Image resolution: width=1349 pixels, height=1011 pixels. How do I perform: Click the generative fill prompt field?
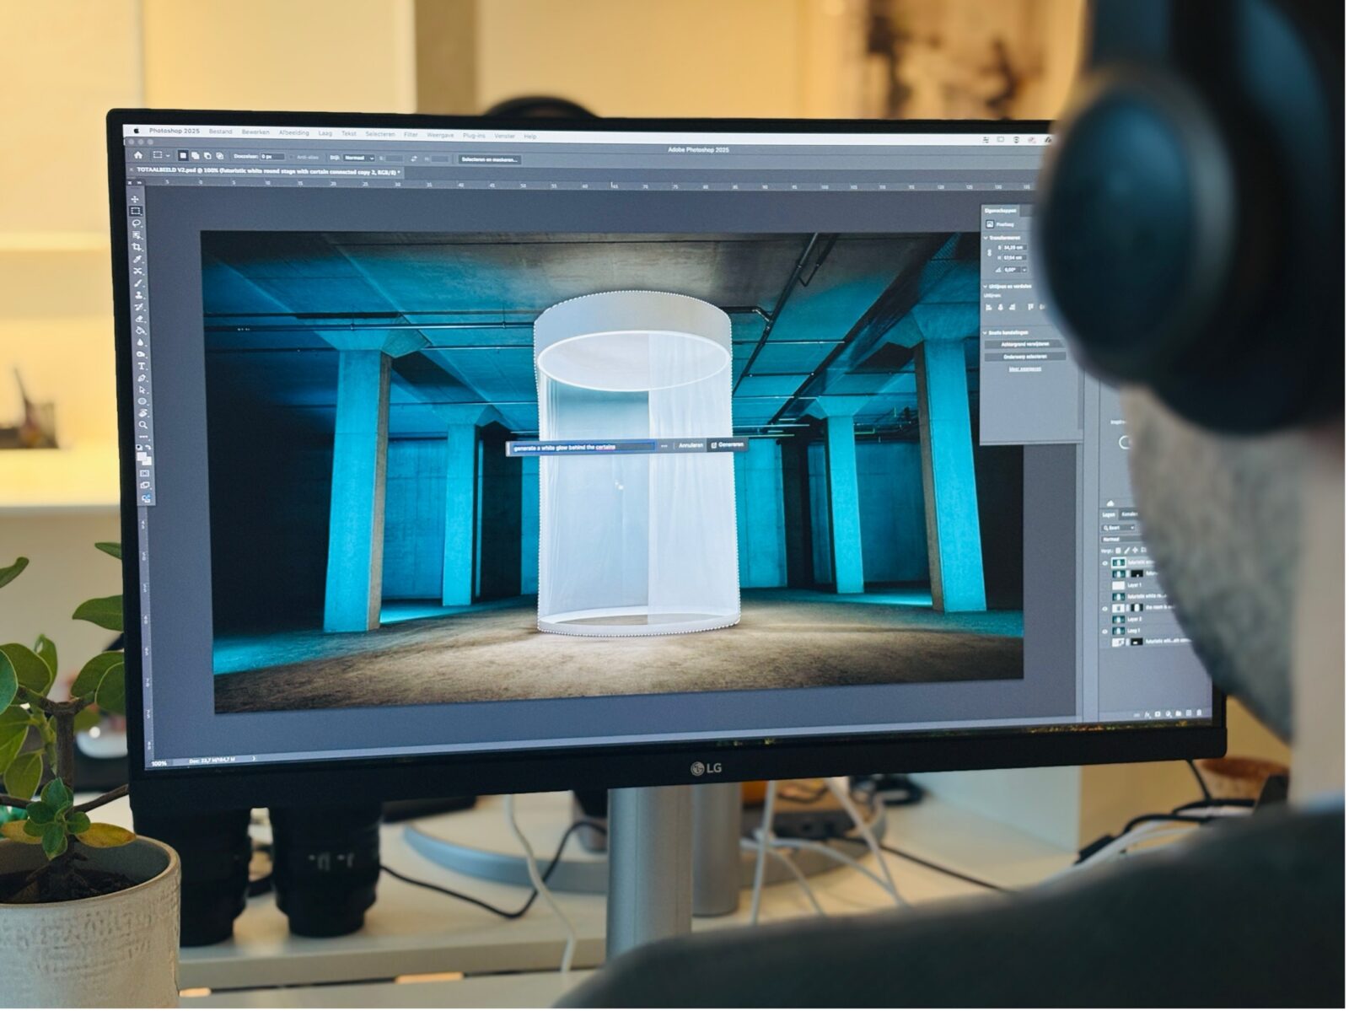point(582,447)
